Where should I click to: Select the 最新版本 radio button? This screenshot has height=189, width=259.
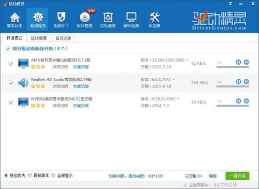pyautogui.click(x=30, y=176)
